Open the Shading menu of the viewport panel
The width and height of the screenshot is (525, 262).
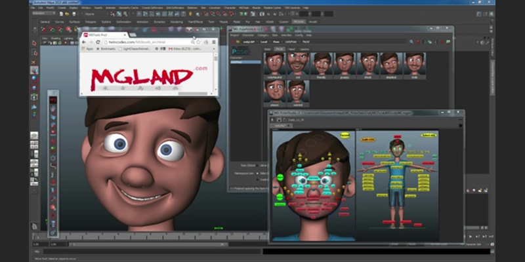point(56,38)
